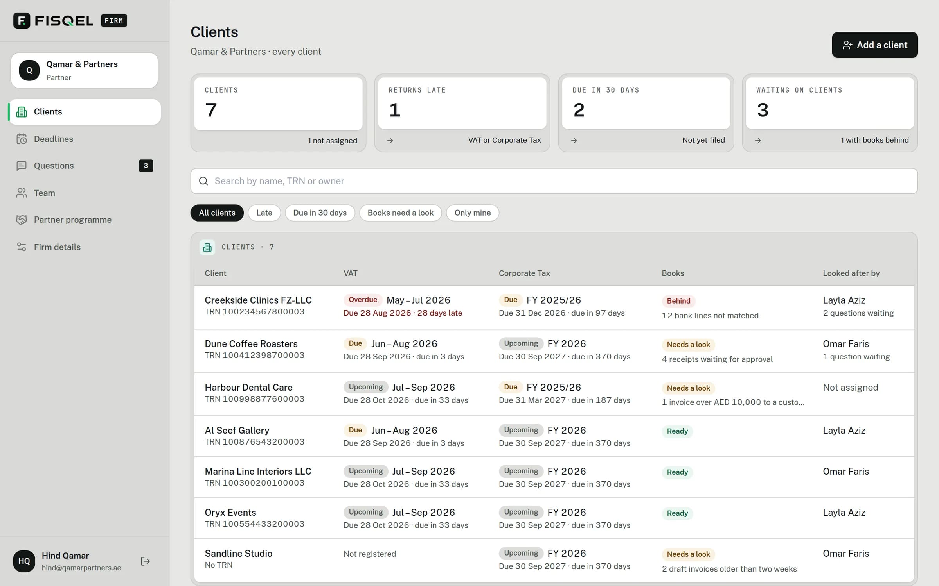Click the Overdue VAT badge for Creekside

[363, 300]
